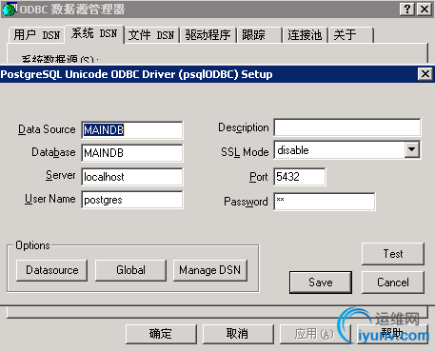
Task: Select the 系统 DSN tab
Action: pyautogui.click(x=94, y=33)
